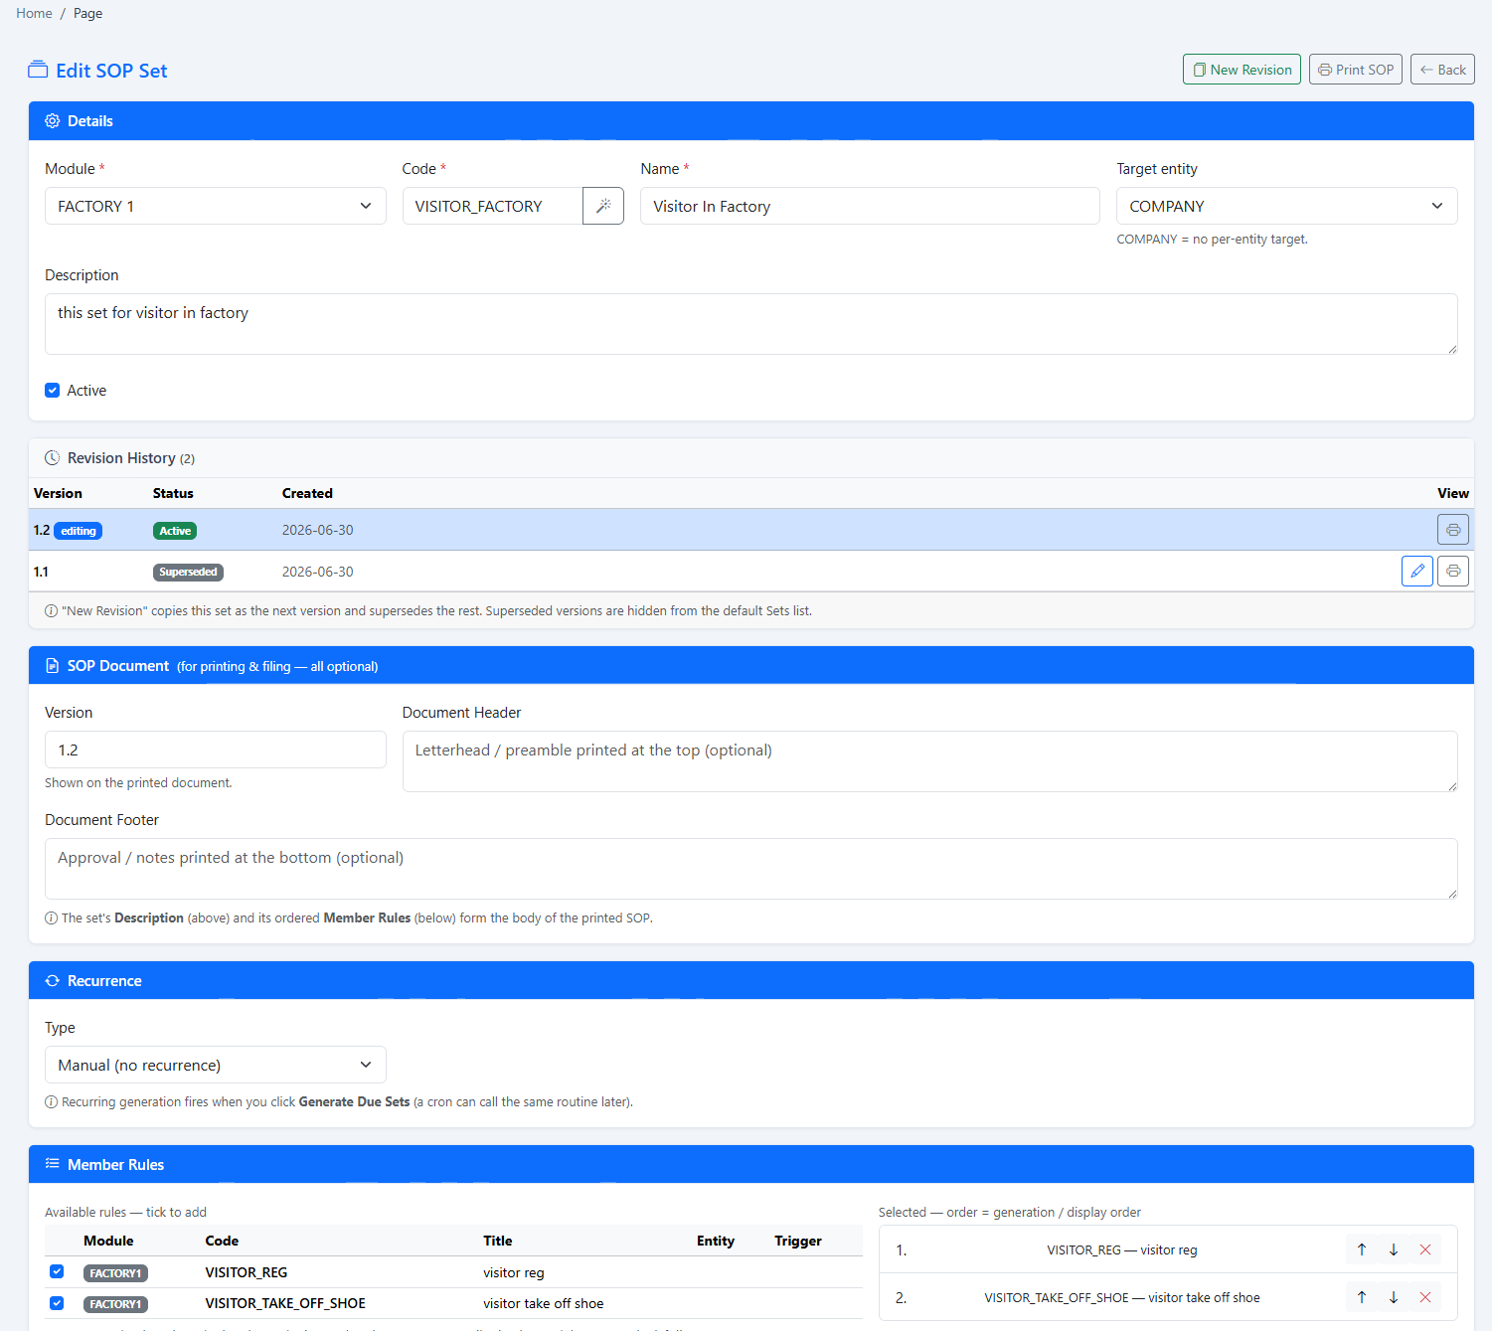Image resolution: width=1492 pixels, height=1331 pixels.
Task: Click the Document Footer text area
Action: click(751, 869)
